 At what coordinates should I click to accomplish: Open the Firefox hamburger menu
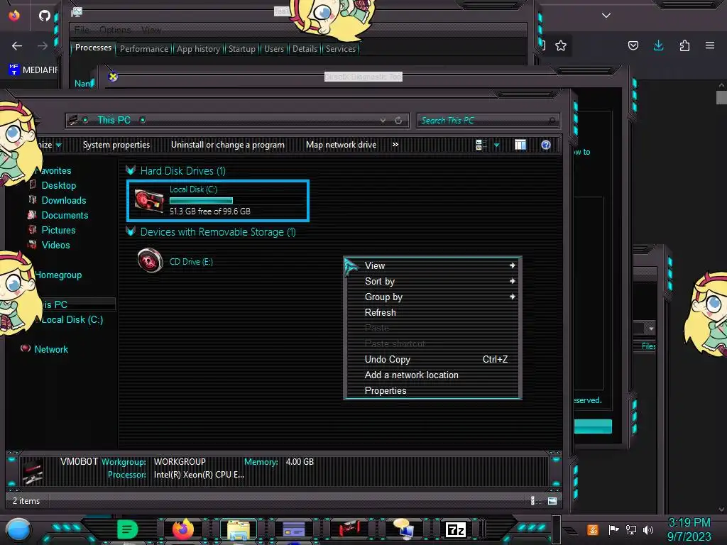pyautogui.click(x=710, y=45)
